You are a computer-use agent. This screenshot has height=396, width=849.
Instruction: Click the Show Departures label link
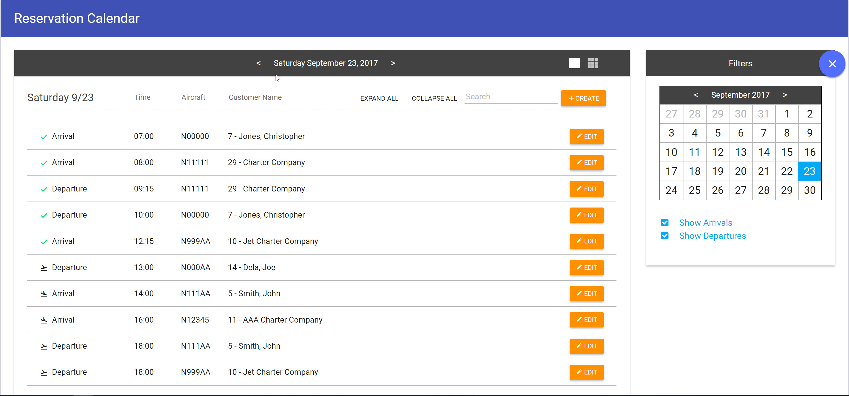[x=712, y=236]
